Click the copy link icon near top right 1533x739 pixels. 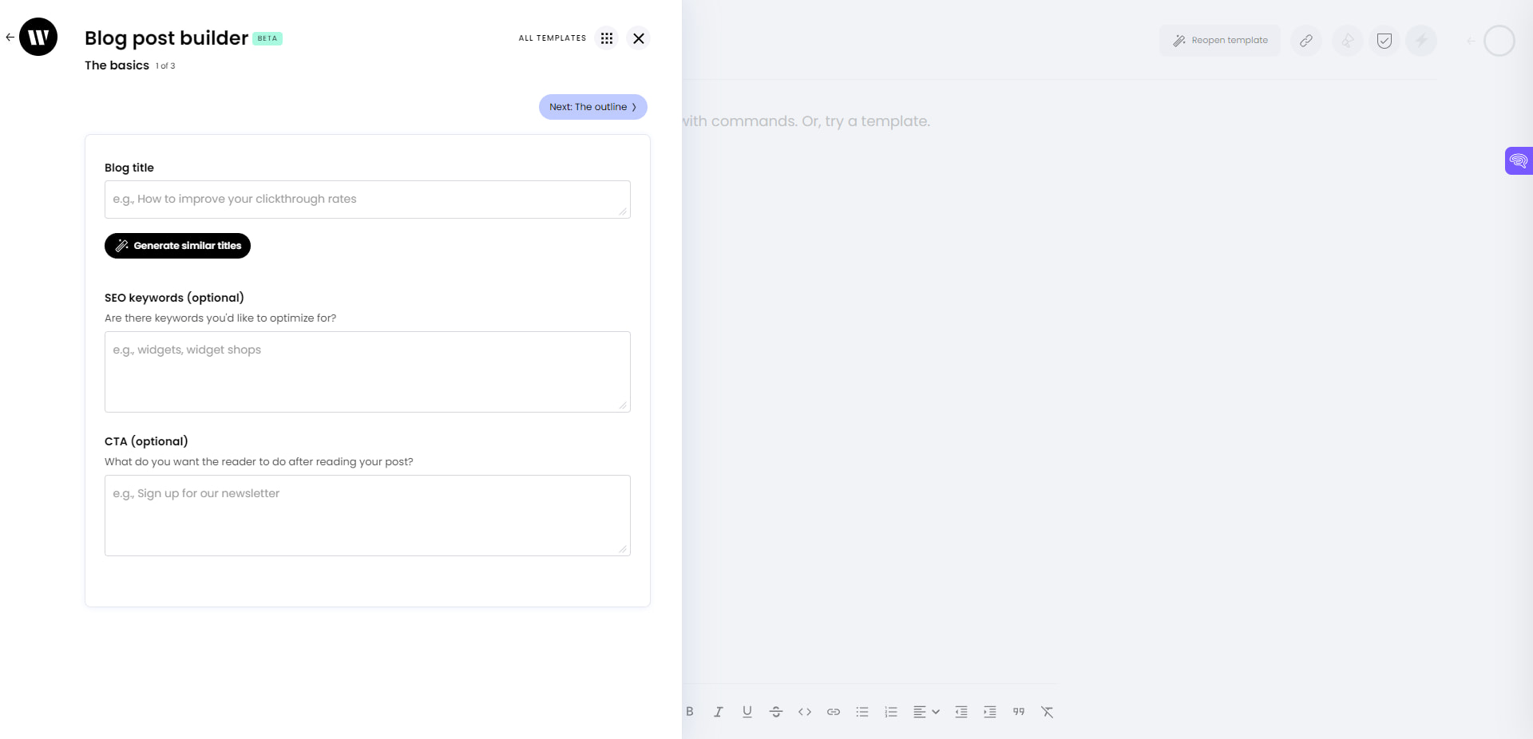(x=1307, y=41)
